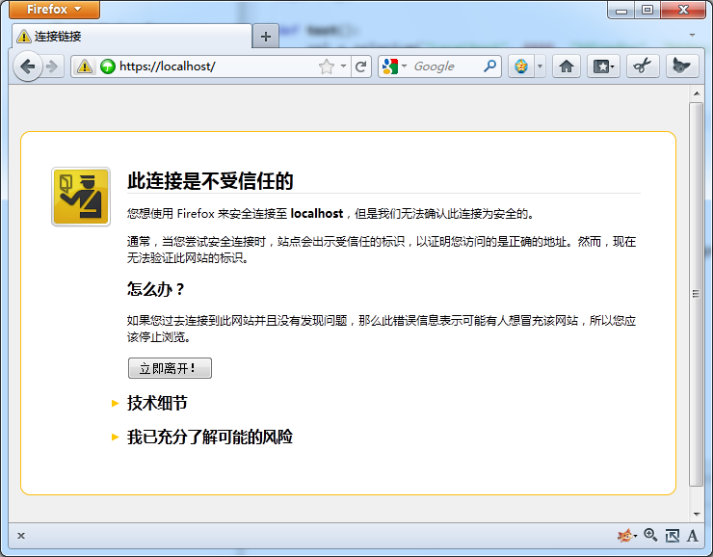
Task: Maximize the Firefox window
Action: [x=647, y=10]
